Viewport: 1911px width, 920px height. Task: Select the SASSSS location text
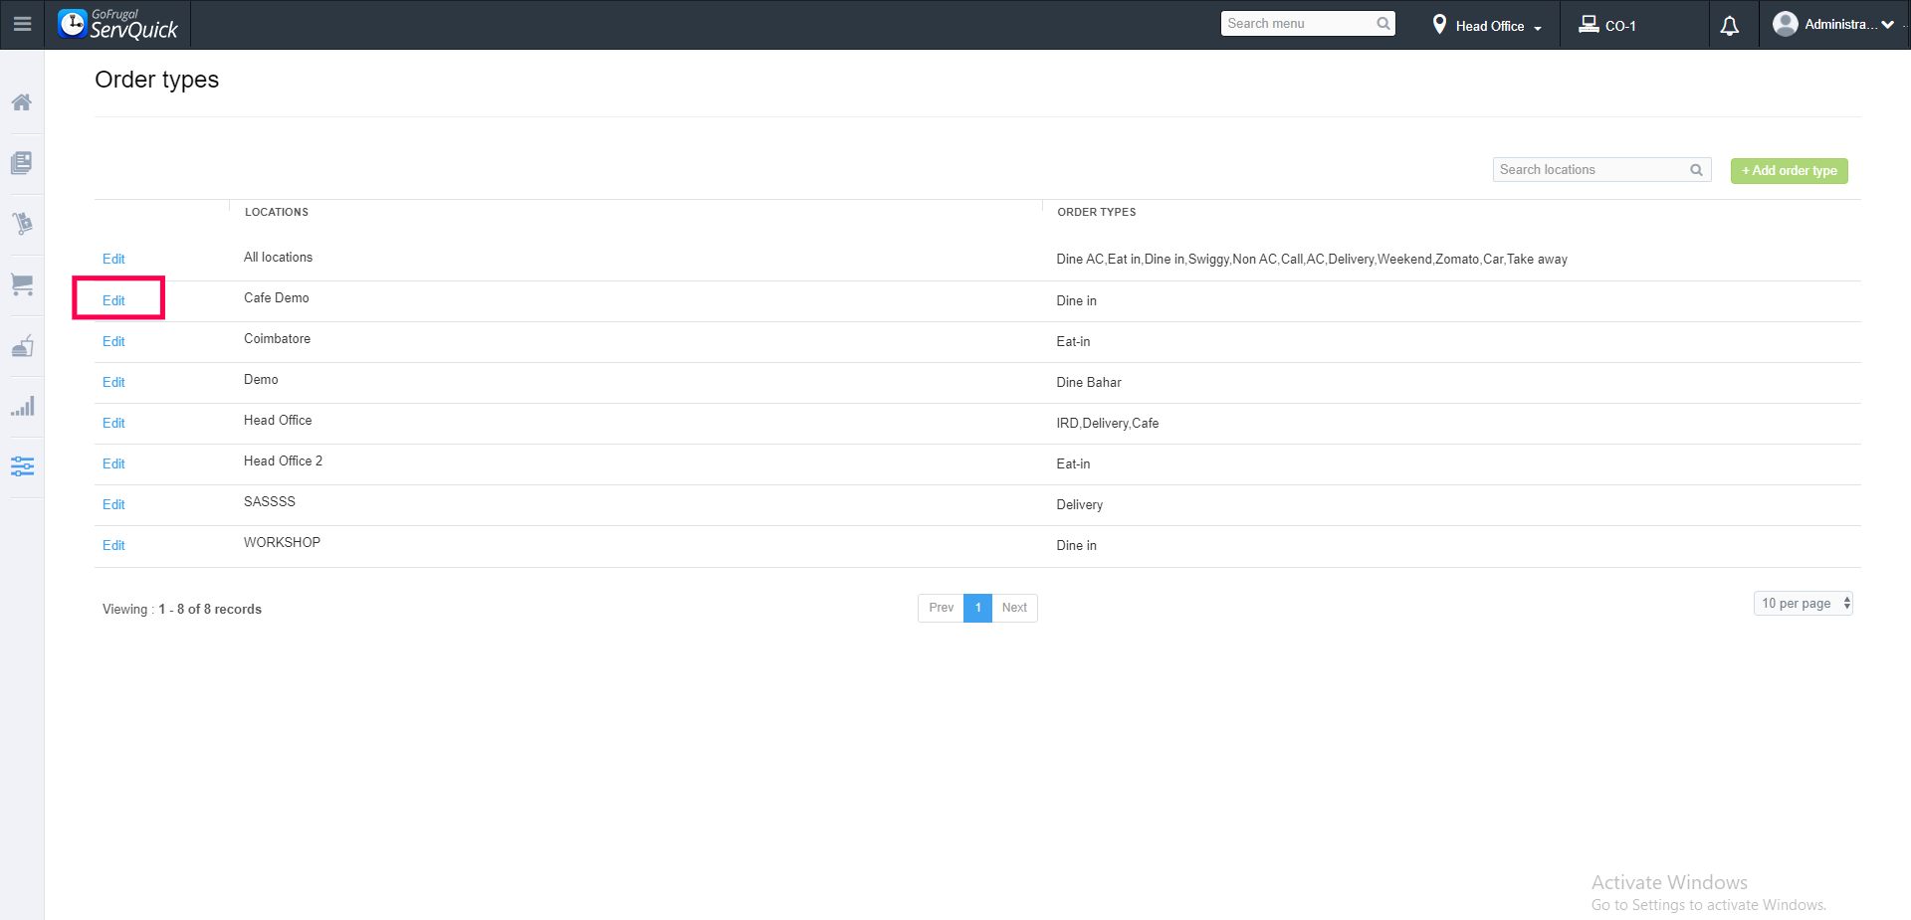270,502
